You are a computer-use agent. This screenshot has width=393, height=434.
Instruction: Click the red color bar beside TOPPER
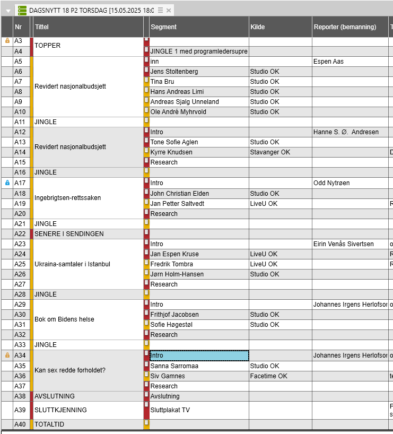click(31, 47)
